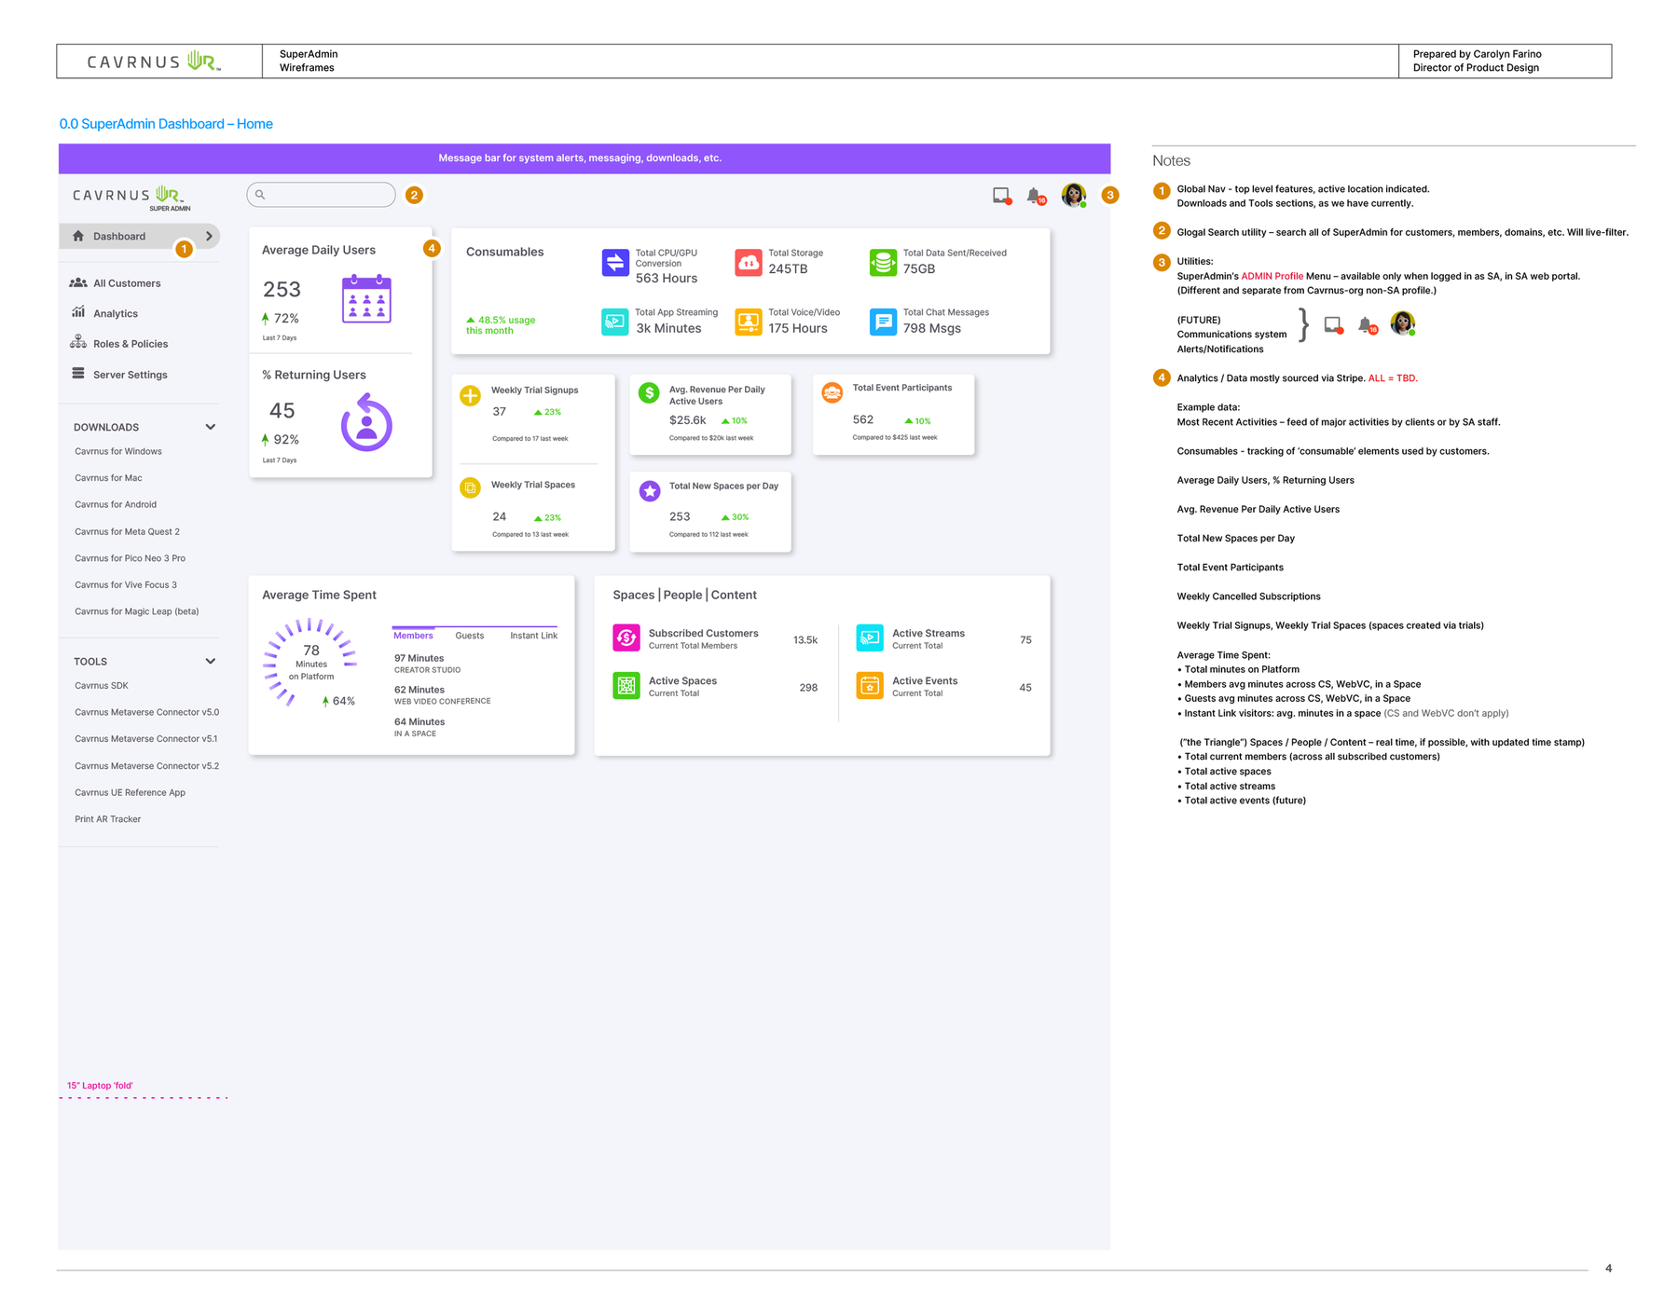This screenshot has width=1678, height=1316.
Task: Click the 563 Hours value
Action: [667, 278]
